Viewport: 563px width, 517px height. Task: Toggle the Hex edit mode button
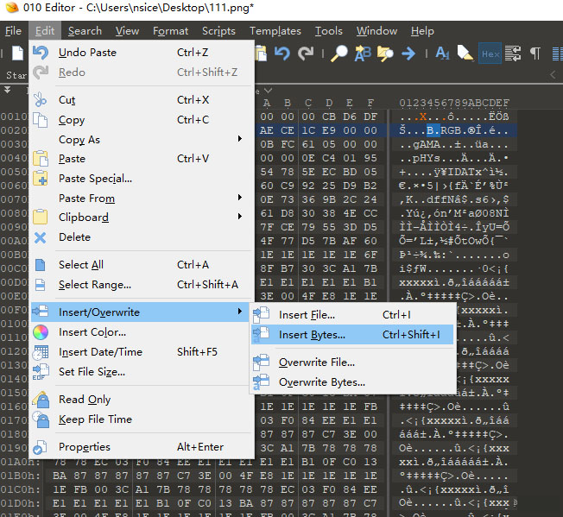(490, 54)
